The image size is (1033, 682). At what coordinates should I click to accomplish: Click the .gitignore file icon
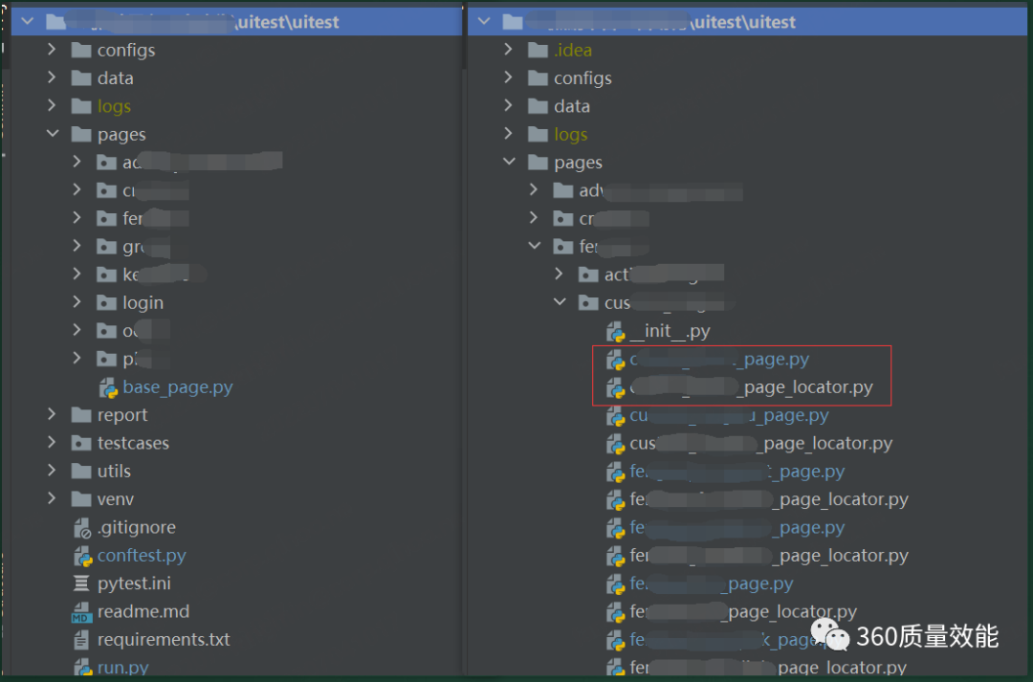tap(81, 528)
